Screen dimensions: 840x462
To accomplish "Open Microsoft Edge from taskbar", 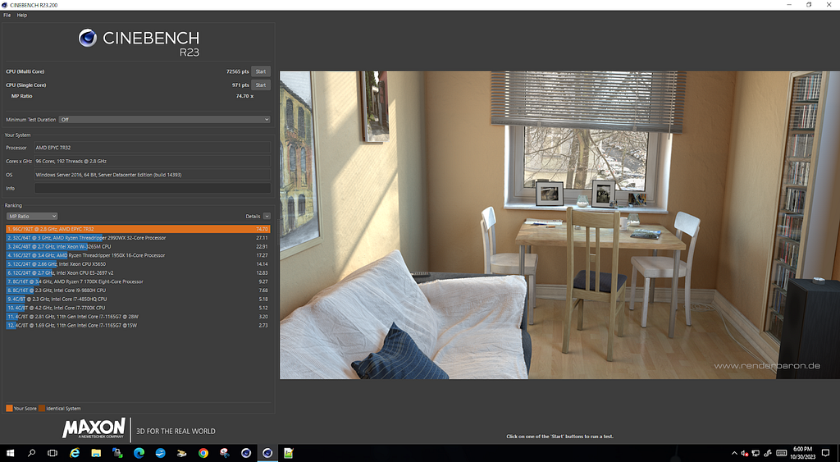I will point(139,454).
